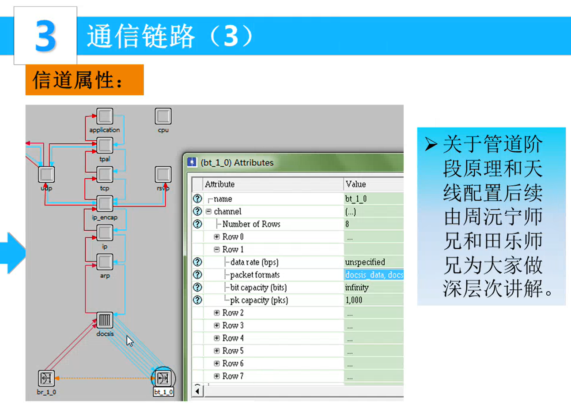This screenshot has height=405, width=571.
Task: Select the cpu module node
Action: click(163, 116)
